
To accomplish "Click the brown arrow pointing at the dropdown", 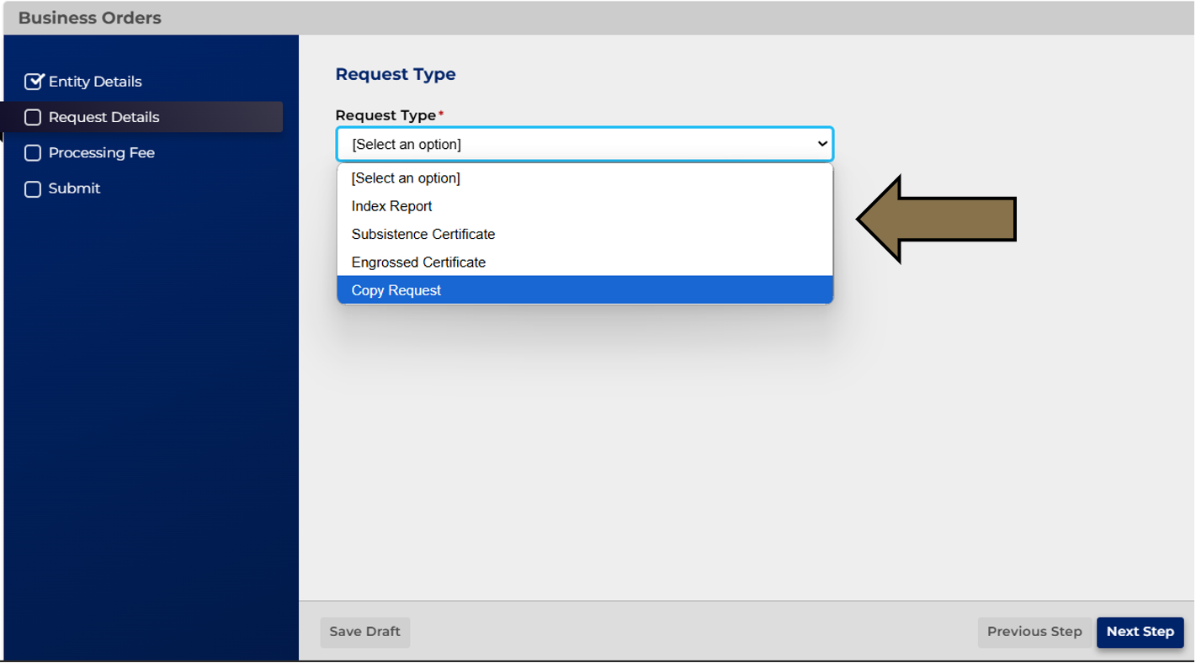I will pos(934,217).
